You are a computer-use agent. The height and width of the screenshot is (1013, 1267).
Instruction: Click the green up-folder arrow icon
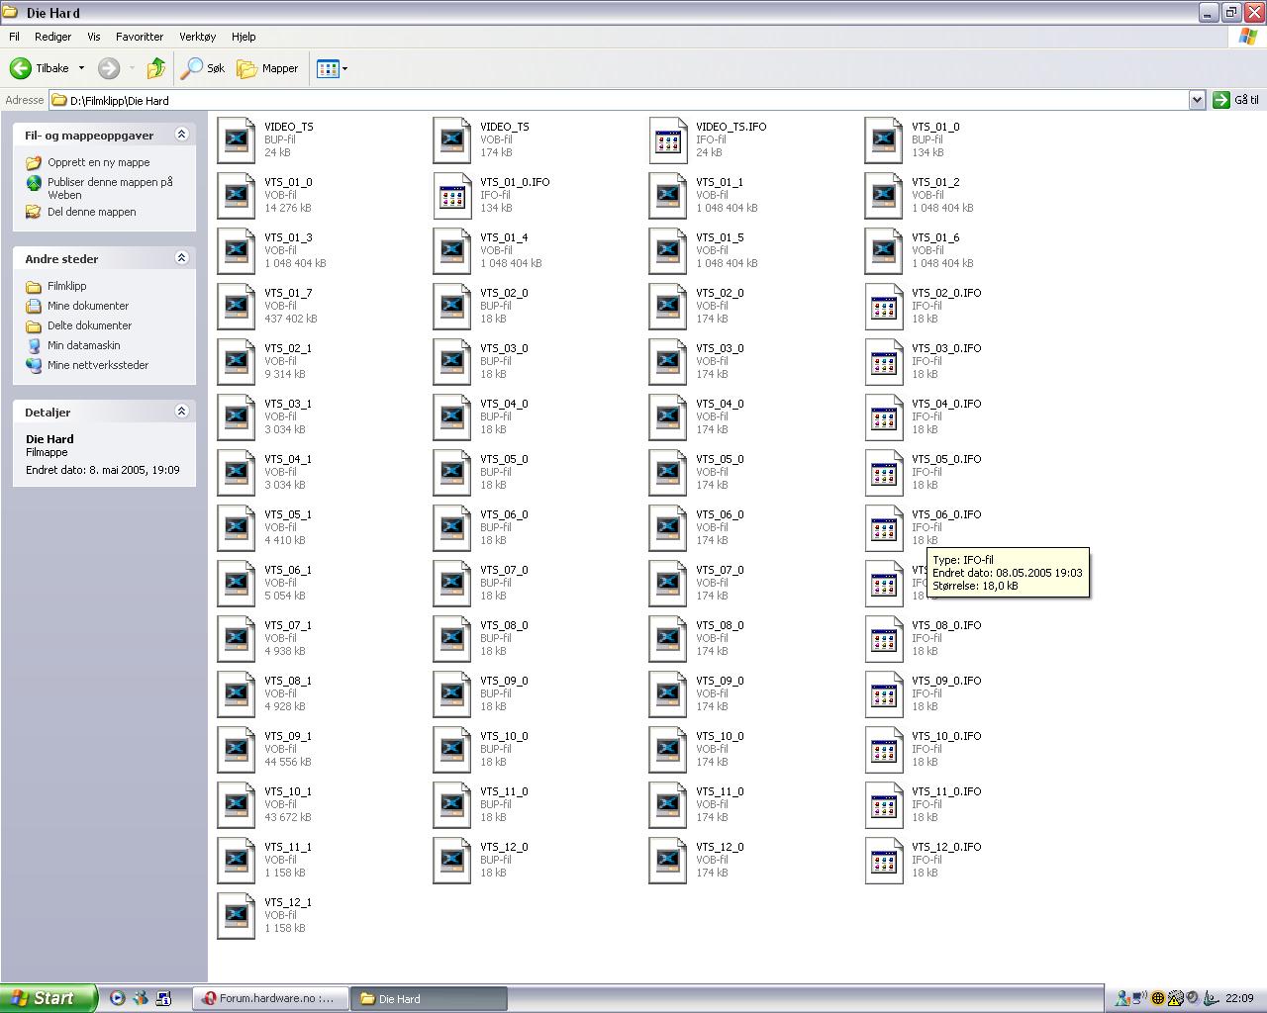click(155, 68)
